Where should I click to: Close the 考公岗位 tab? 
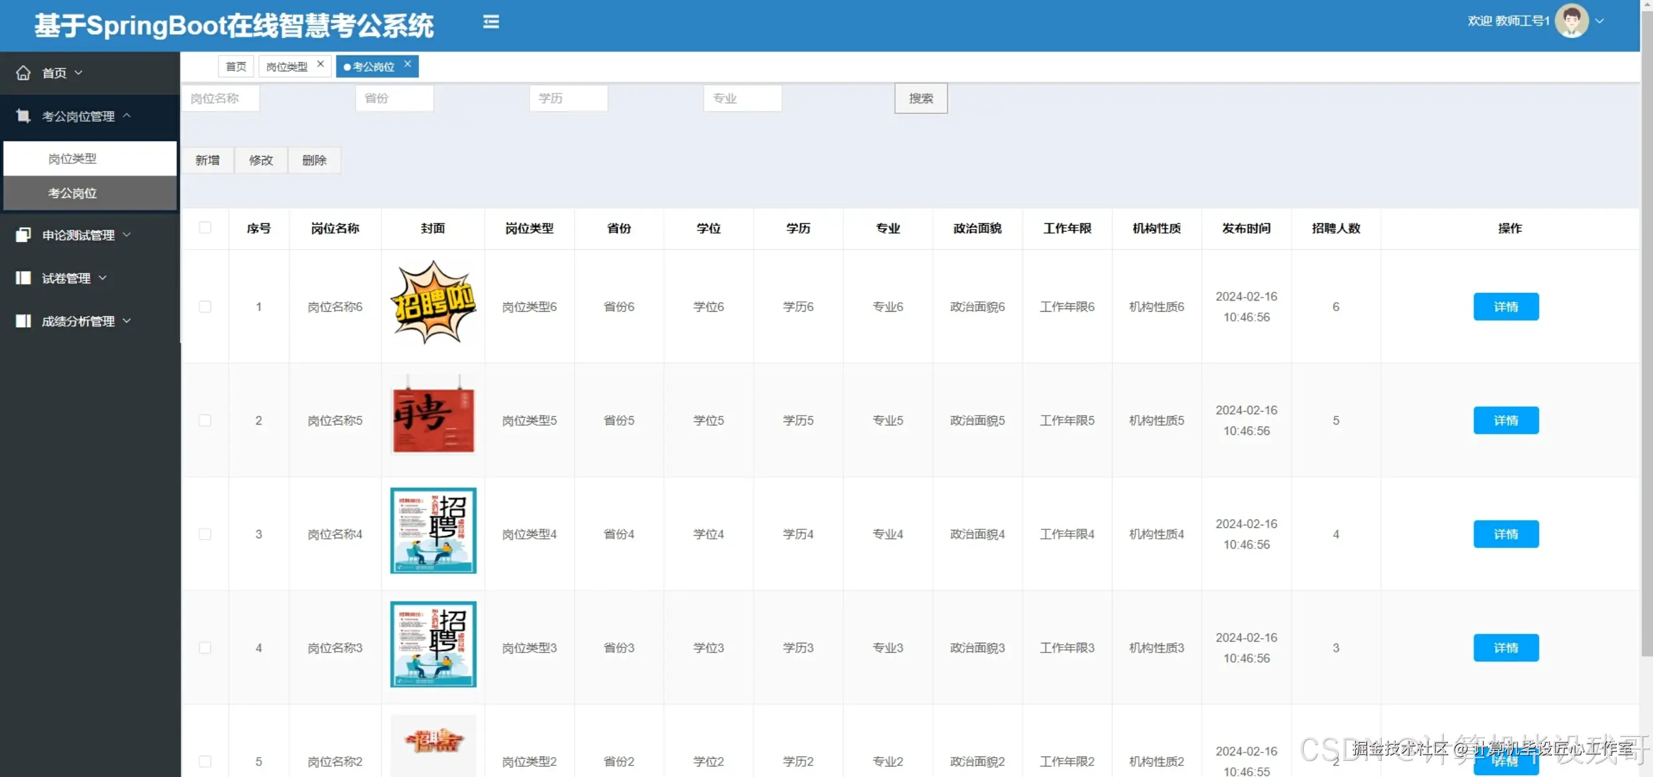point(407,64)
